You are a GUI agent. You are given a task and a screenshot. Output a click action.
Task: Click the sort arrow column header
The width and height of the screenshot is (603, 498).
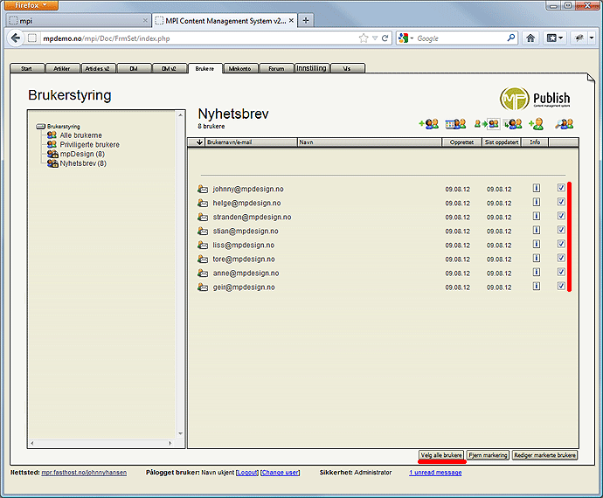pyautogui.click(x=199, y=142)
